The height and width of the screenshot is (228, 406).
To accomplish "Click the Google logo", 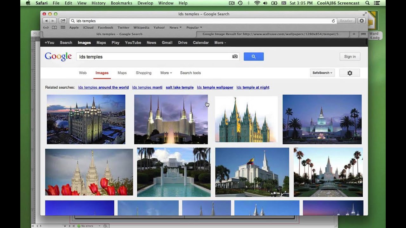I will [x=58, y=56].
